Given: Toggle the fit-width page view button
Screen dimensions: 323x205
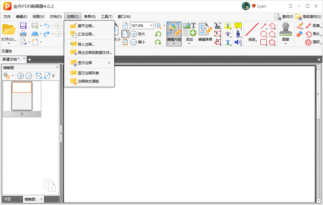Looking at the screenshot, I should pos(125,34).
